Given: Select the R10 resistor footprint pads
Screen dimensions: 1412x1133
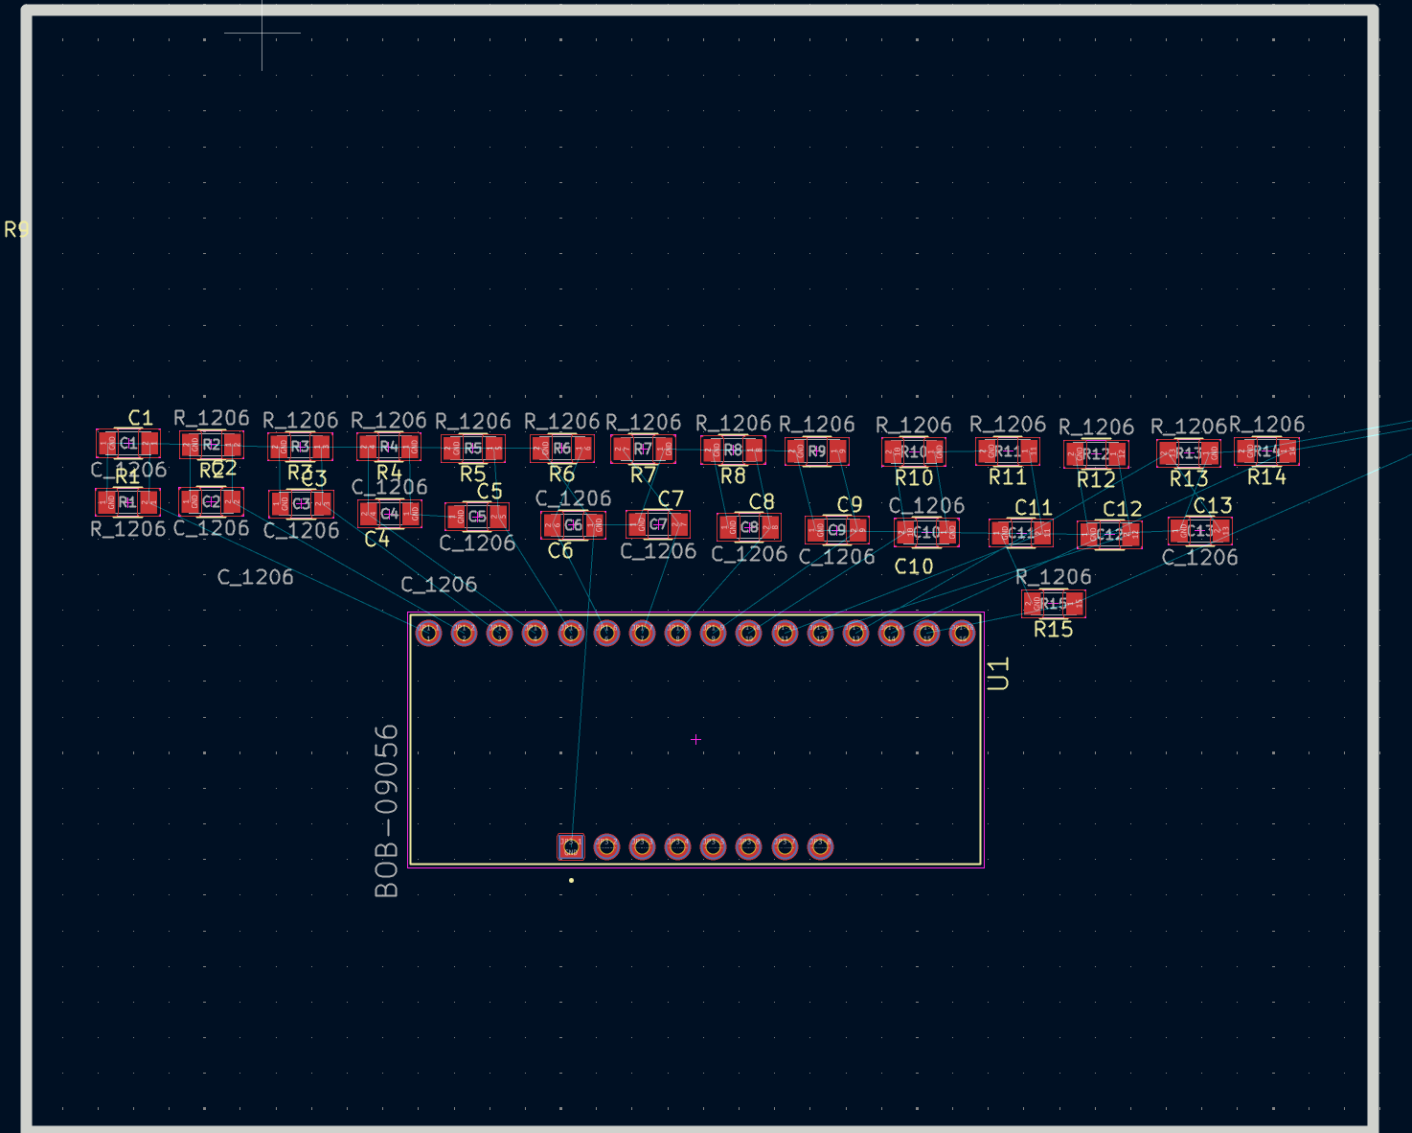Looking at the screenshot, I should click(x=914, y=451).
